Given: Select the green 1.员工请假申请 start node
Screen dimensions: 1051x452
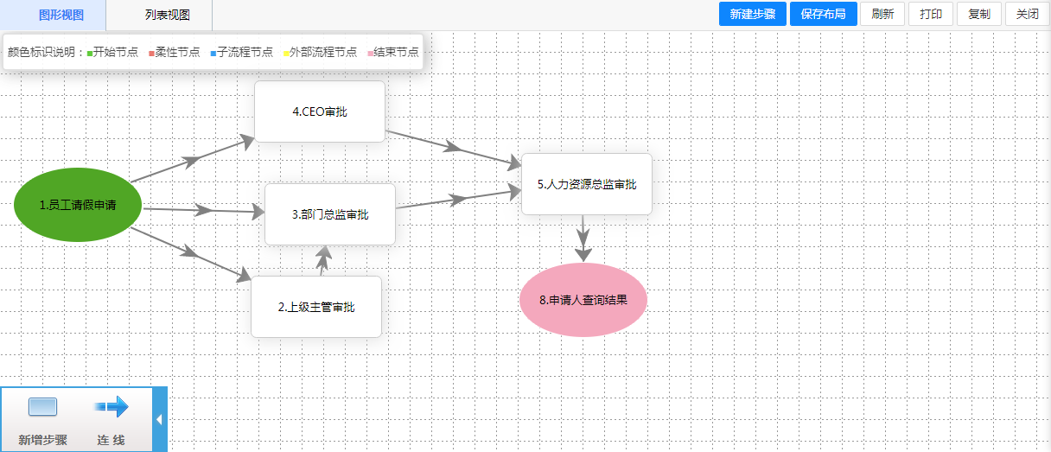Looking at the screenshot, I should (x=78, y=205).
